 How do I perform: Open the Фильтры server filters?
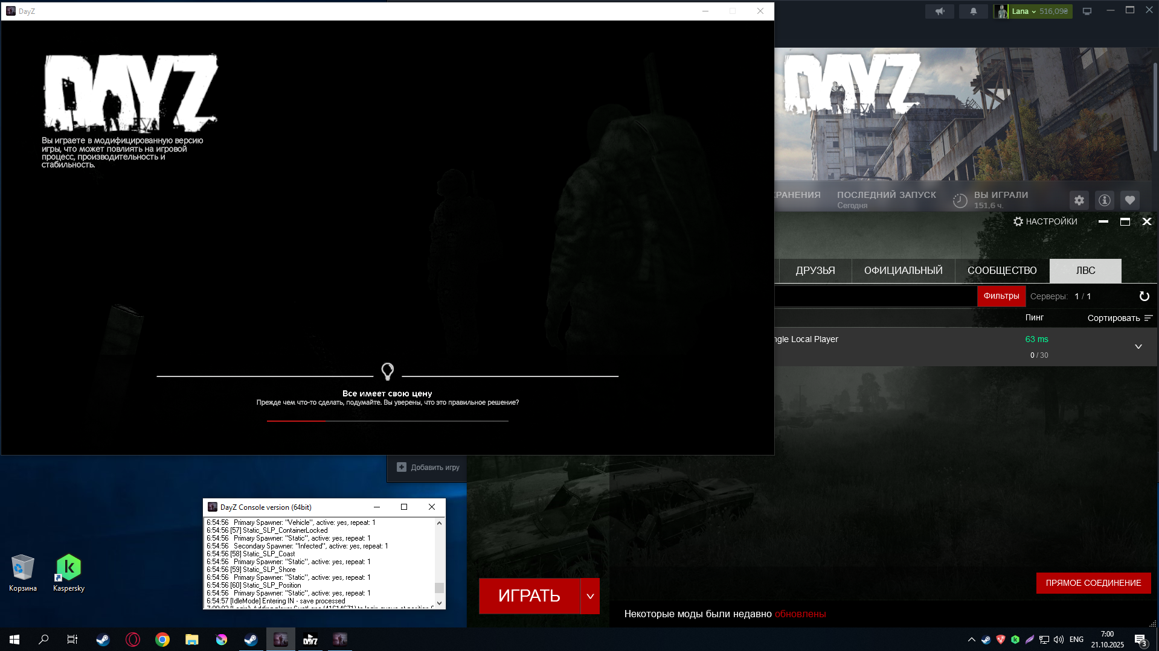[x=1001, y=296]
